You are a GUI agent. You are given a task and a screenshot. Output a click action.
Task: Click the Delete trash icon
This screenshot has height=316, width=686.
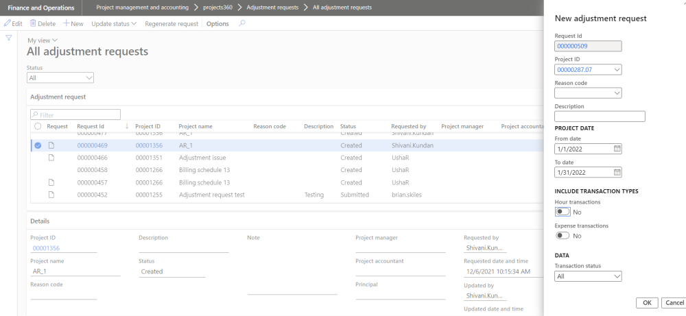[x=33, y=23]
